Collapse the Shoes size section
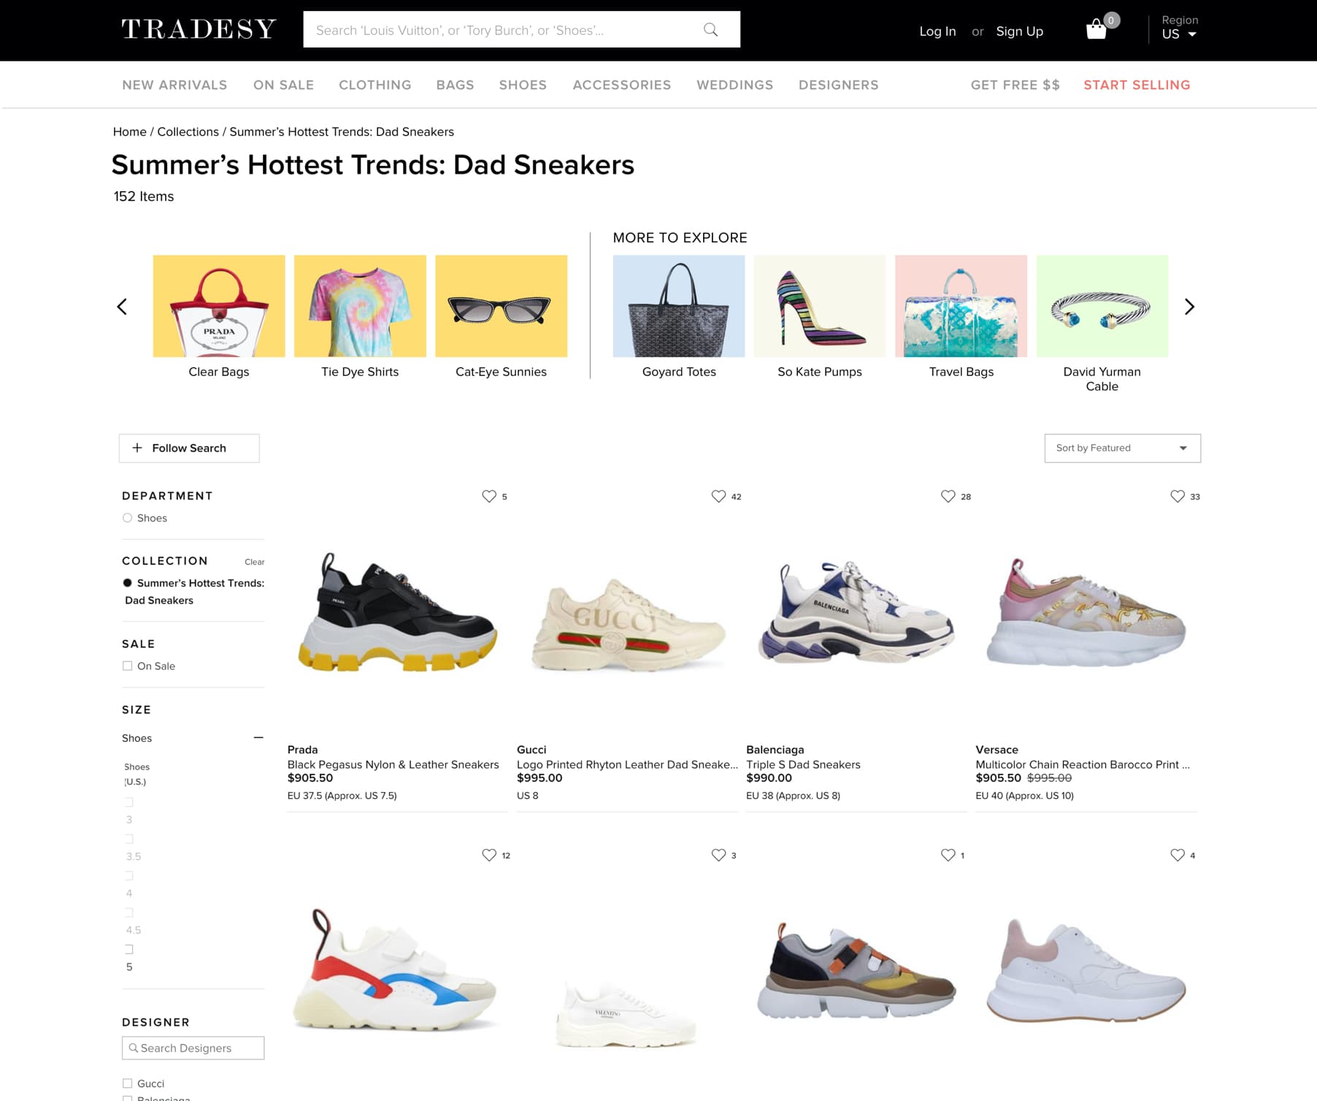This screenshot has width=1317, height=1101. (x=258, y=737)
